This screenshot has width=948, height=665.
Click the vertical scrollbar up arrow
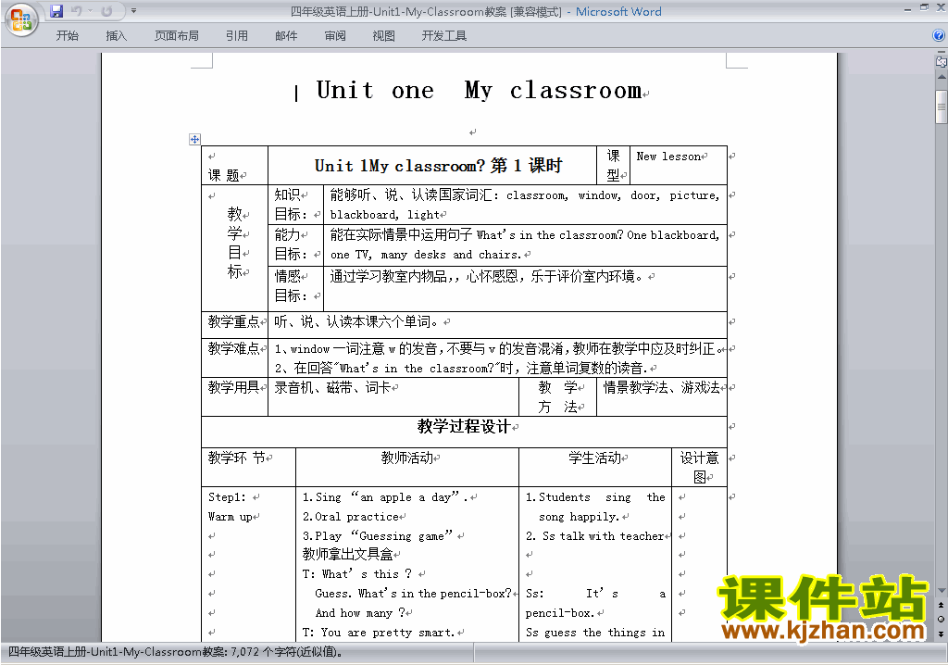coord(941,77)
